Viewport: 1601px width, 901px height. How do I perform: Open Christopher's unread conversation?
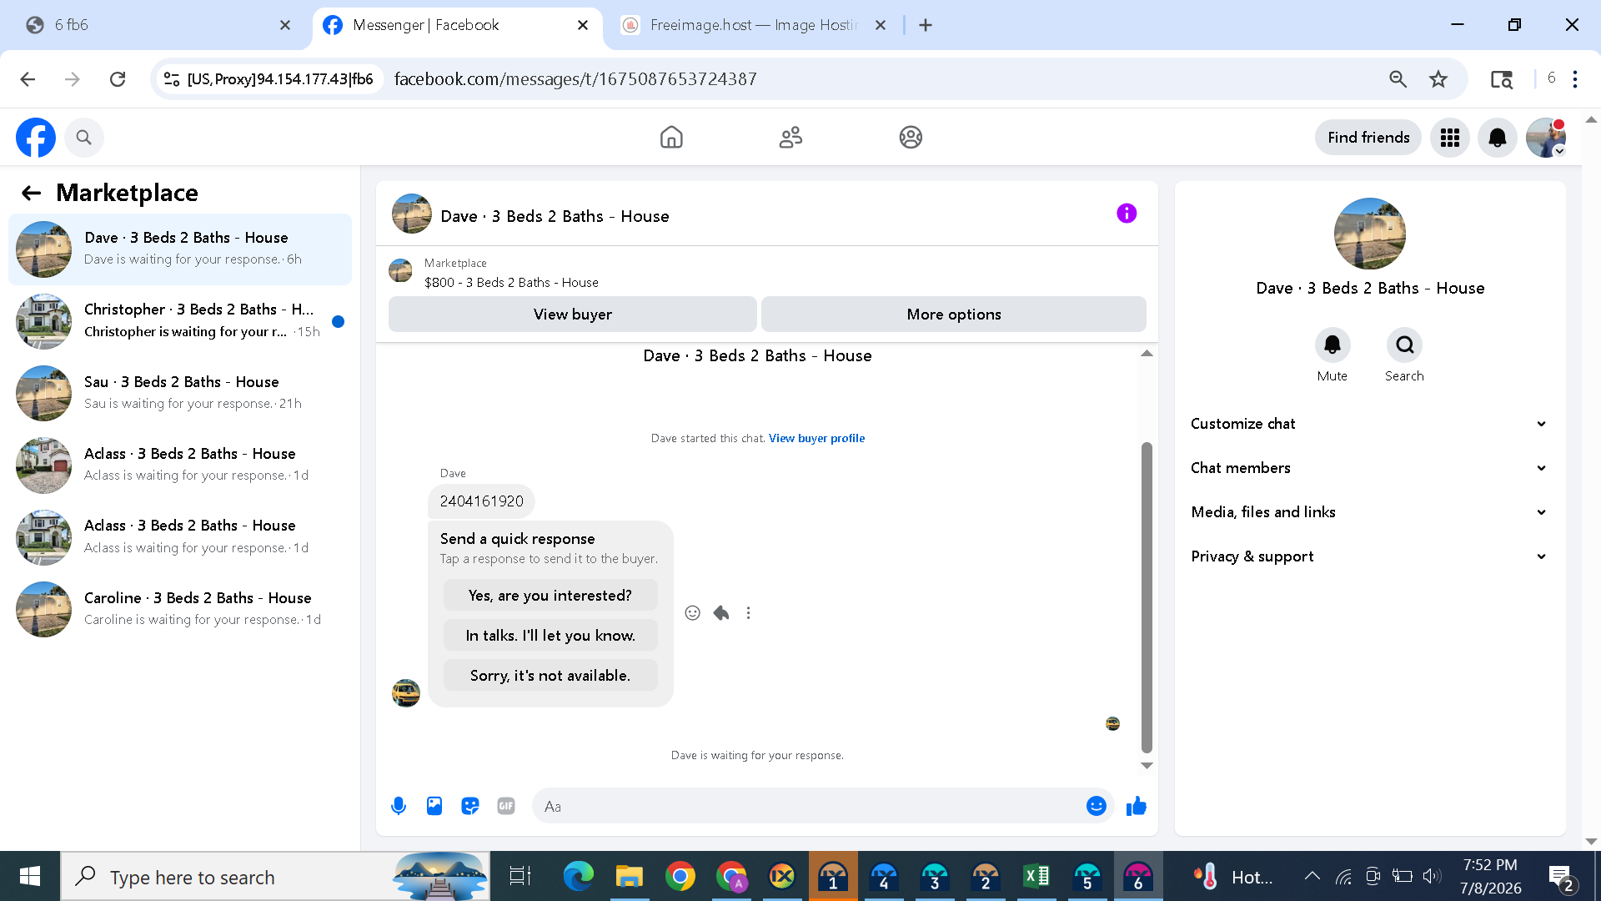180,320
